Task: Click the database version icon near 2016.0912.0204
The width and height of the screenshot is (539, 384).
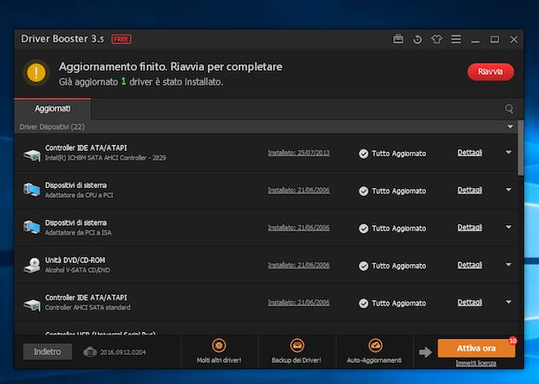Action: click(90, 352)
